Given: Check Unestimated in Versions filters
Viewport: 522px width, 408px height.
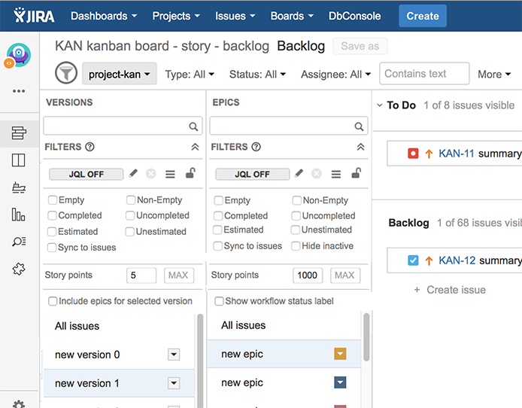Looking at the screenshot, I should coord(130,232).
